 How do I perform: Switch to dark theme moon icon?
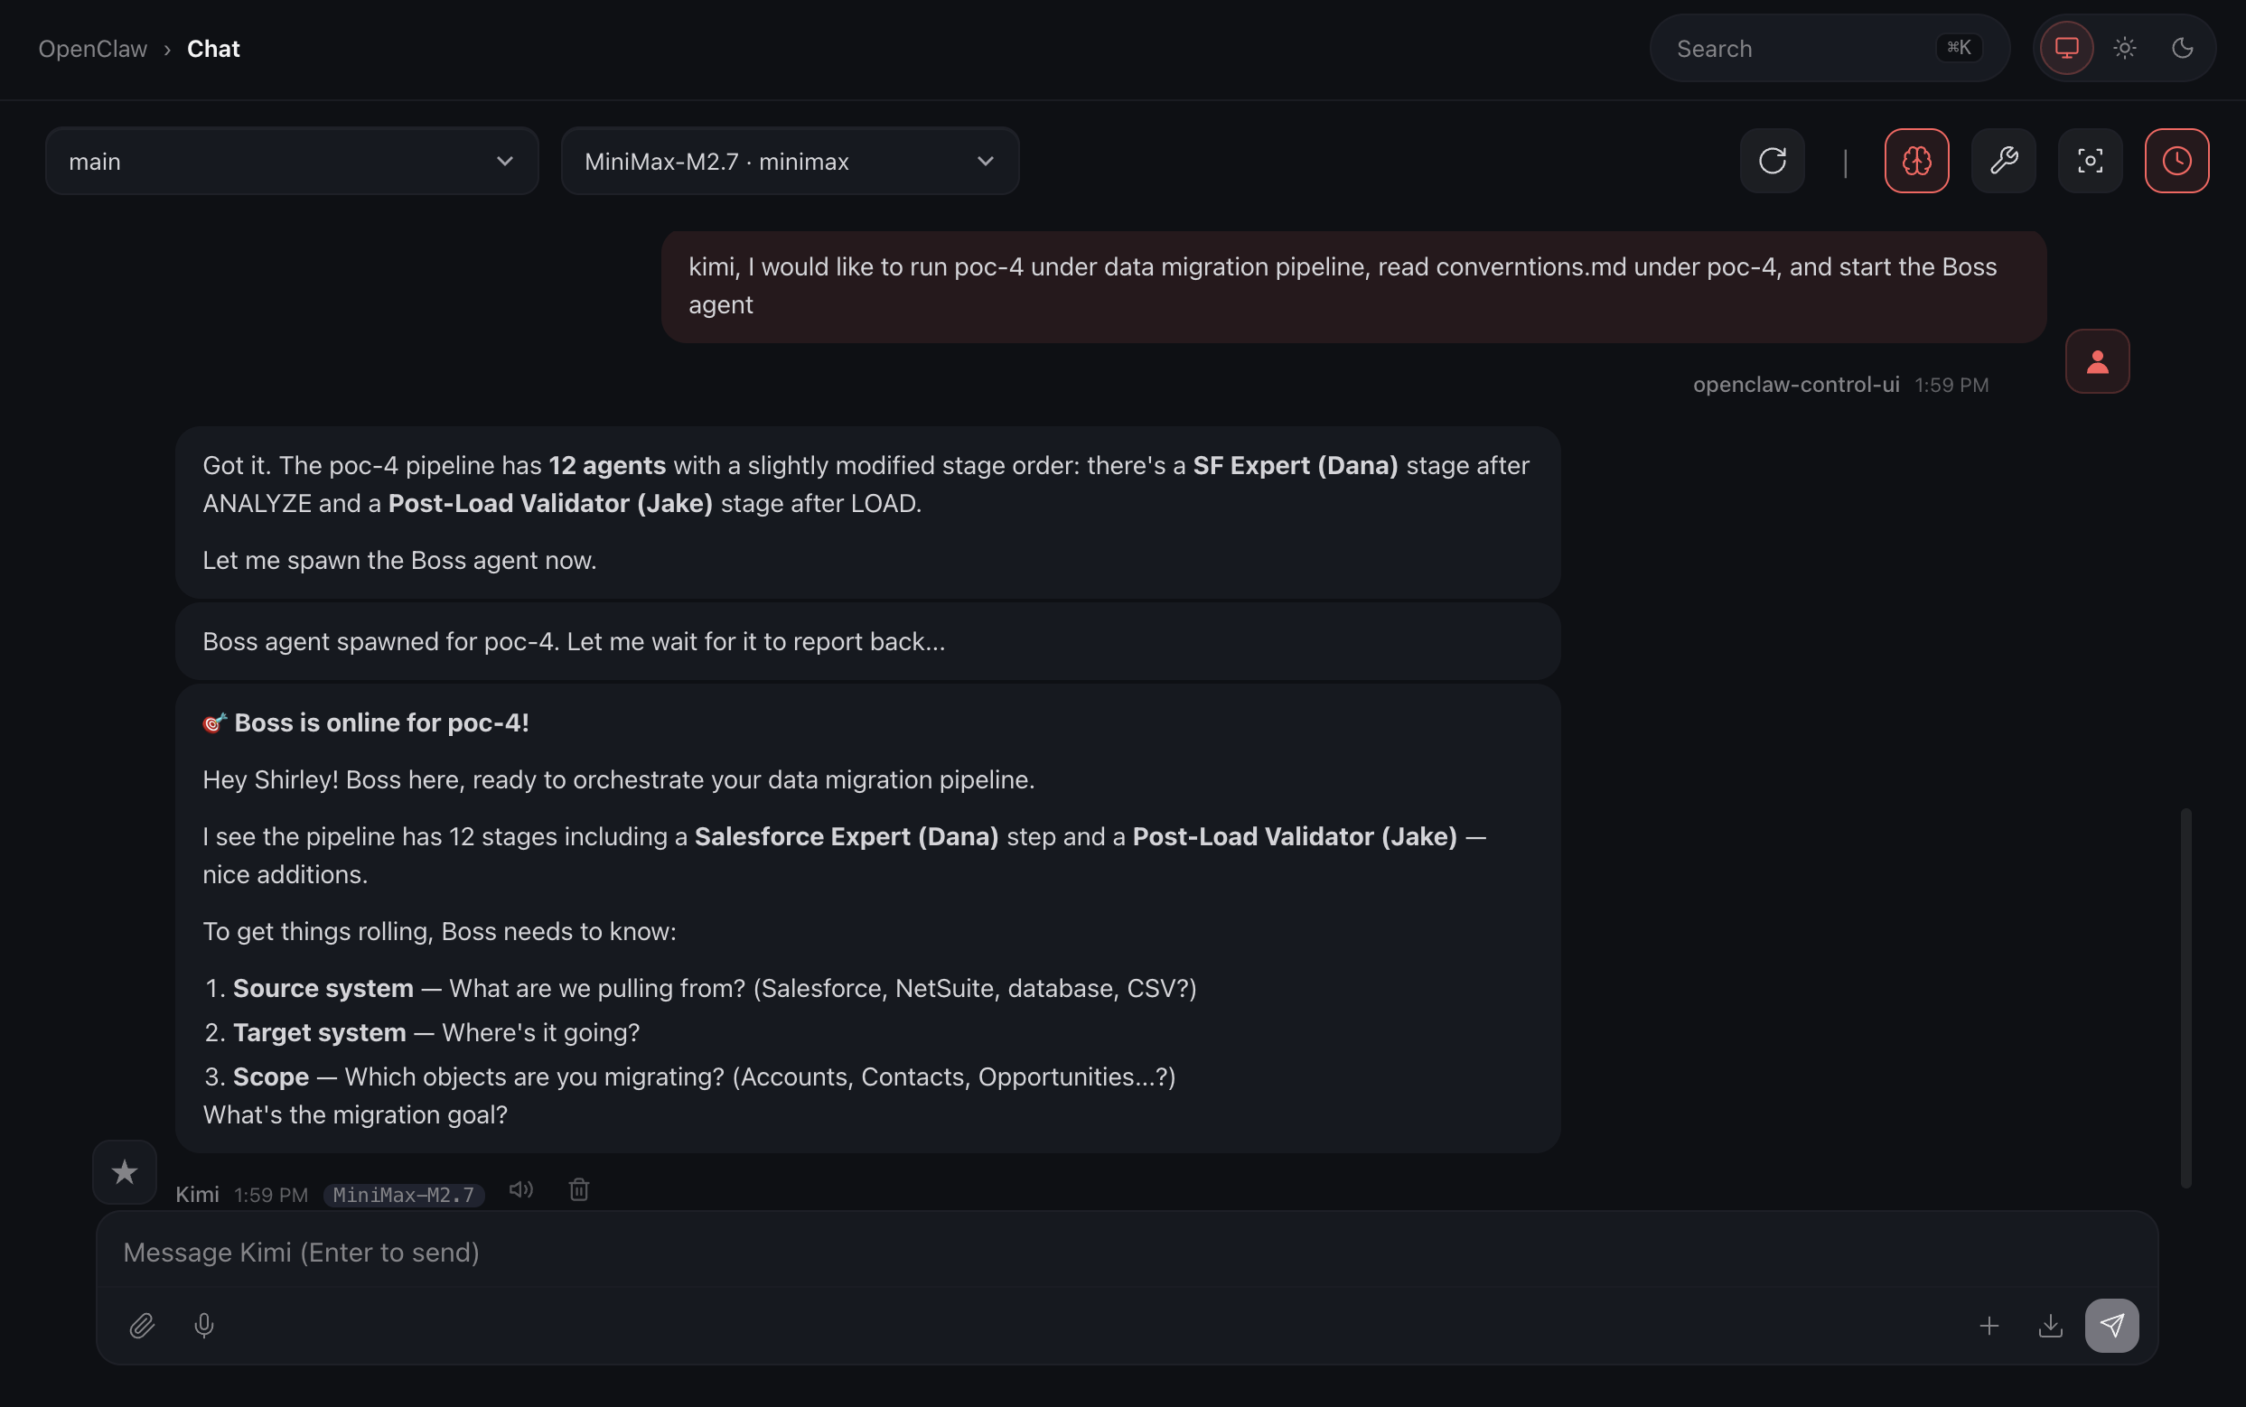click(2182, 48)
